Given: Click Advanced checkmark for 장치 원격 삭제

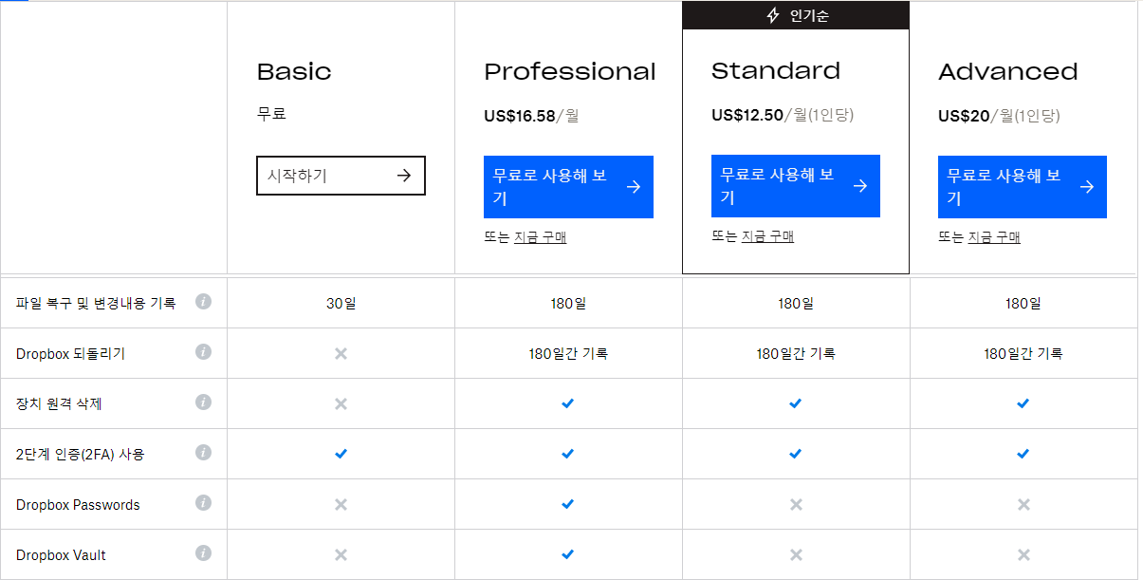Looking at the screenshot, I should [1023, 403].
